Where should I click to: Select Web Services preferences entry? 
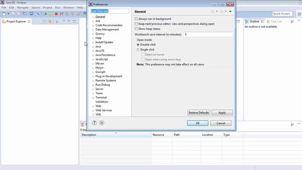coord(104,110)
